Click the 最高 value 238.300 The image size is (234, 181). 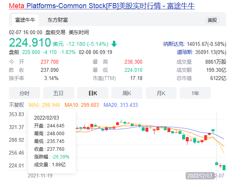133,62
